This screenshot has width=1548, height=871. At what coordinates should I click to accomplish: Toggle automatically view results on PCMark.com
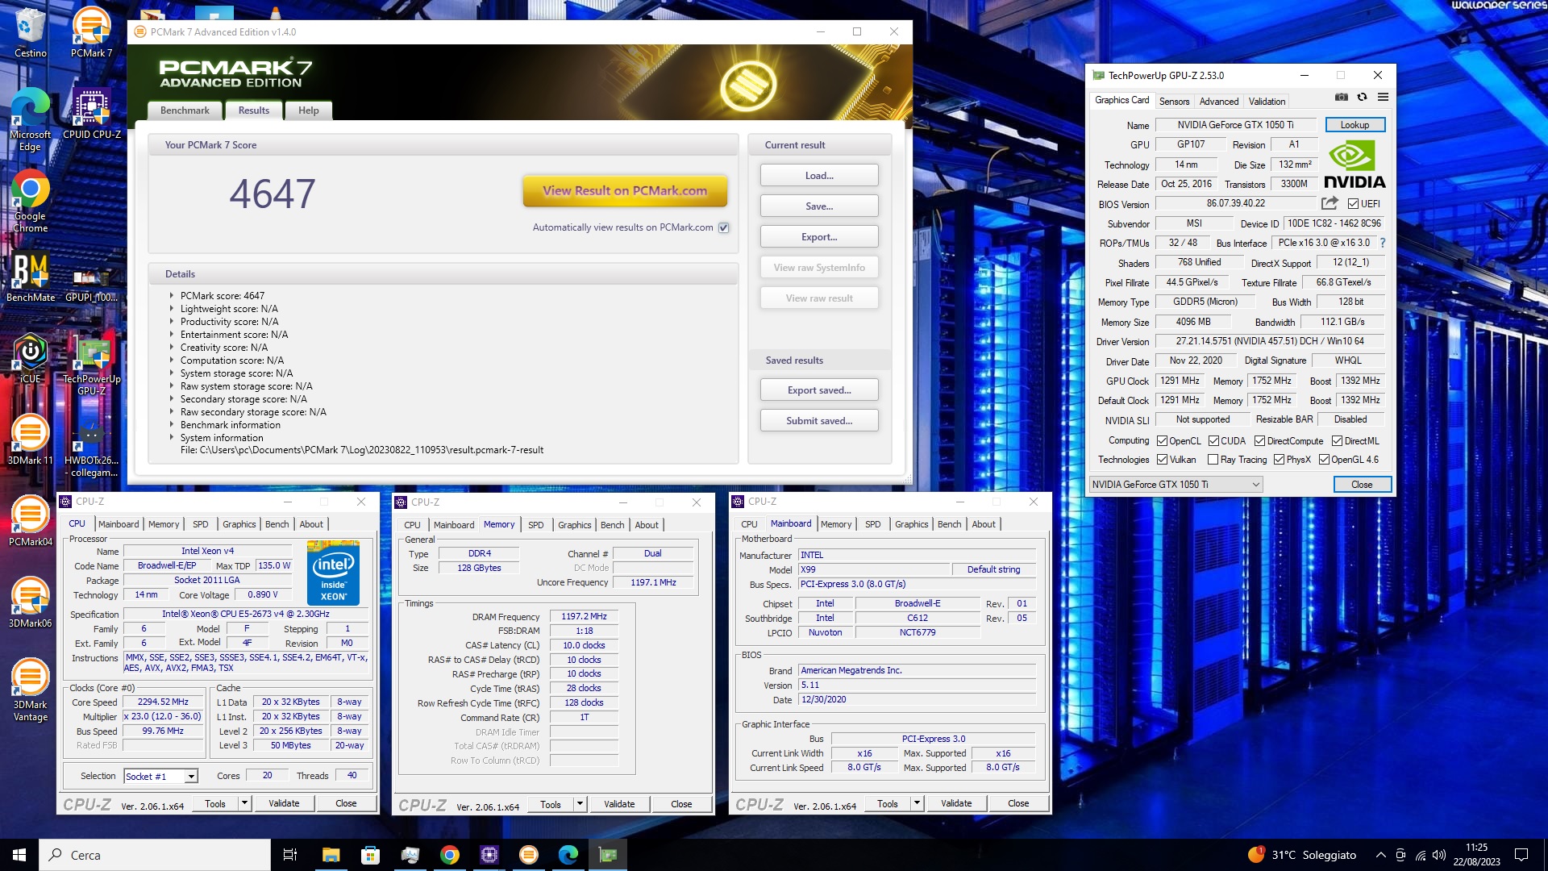[x=724, y=227]
